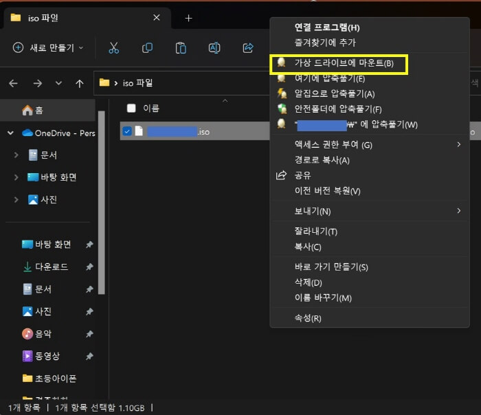481x415 pixels.
Task: Select OneDrive - Pers in sidebar
Action: click(x=58, y=133)
